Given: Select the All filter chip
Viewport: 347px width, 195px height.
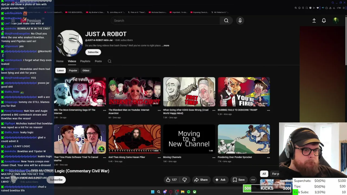Looking at the screenshot, I should (264, 174).
